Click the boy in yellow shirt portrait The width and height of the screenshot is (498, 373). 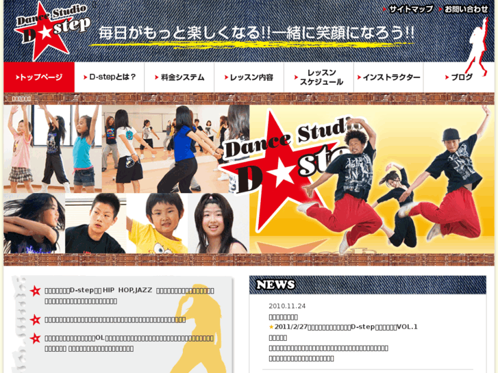pyautogui.click(x=157, y=223)
